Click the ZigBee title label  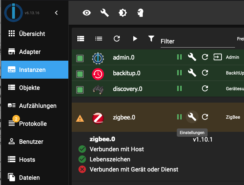click(x=233, y=117)
